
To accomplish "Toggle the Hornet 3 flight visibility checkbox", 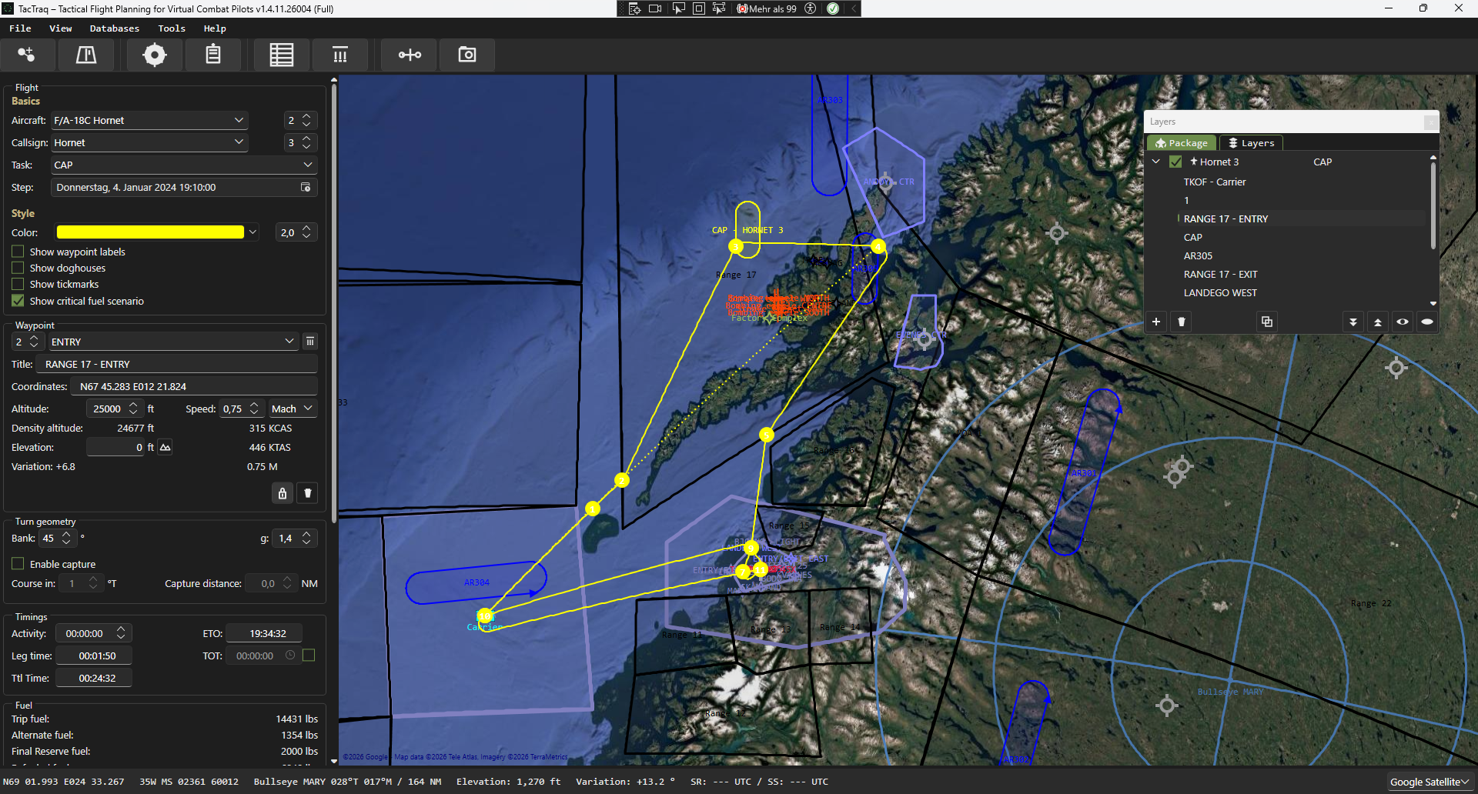I will (x=1175, y=162).
